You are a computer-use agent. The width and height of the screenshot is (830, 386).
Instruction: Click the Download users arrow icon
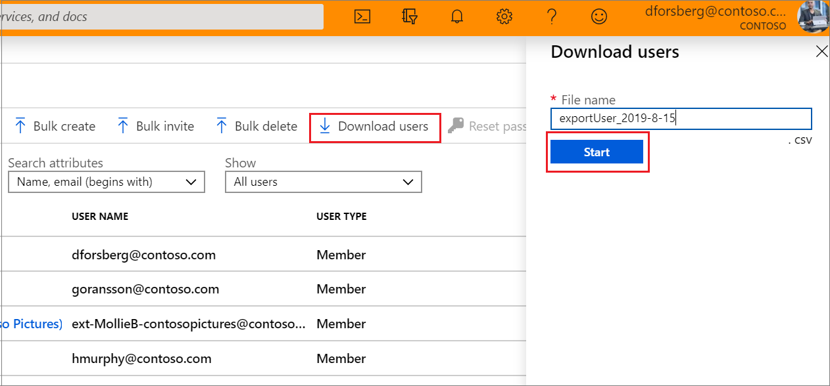point(325,126)
